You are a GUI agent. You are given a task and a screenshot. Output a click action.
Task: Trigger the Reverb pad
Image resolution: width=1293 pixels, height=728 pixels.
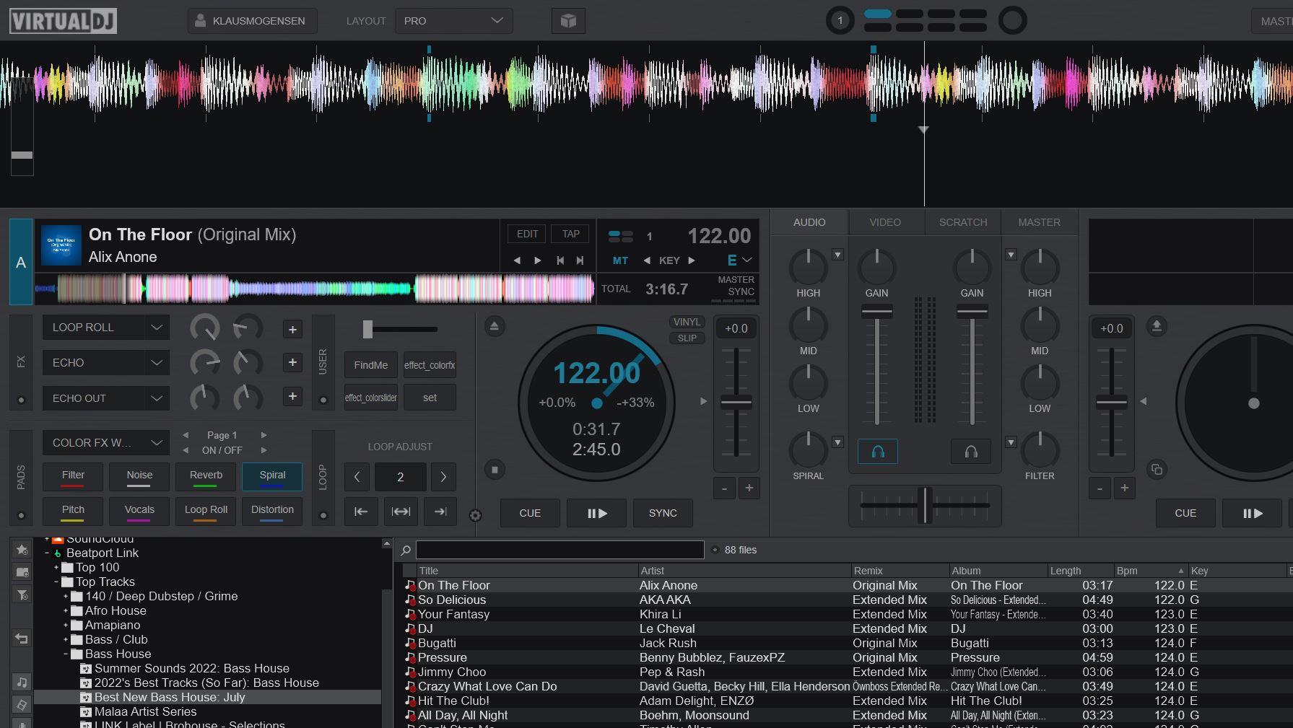click(x=206, y=476)
